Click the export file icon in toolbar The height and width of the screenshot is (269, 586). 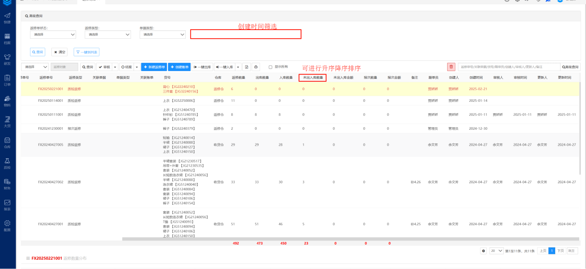(246, 67)
